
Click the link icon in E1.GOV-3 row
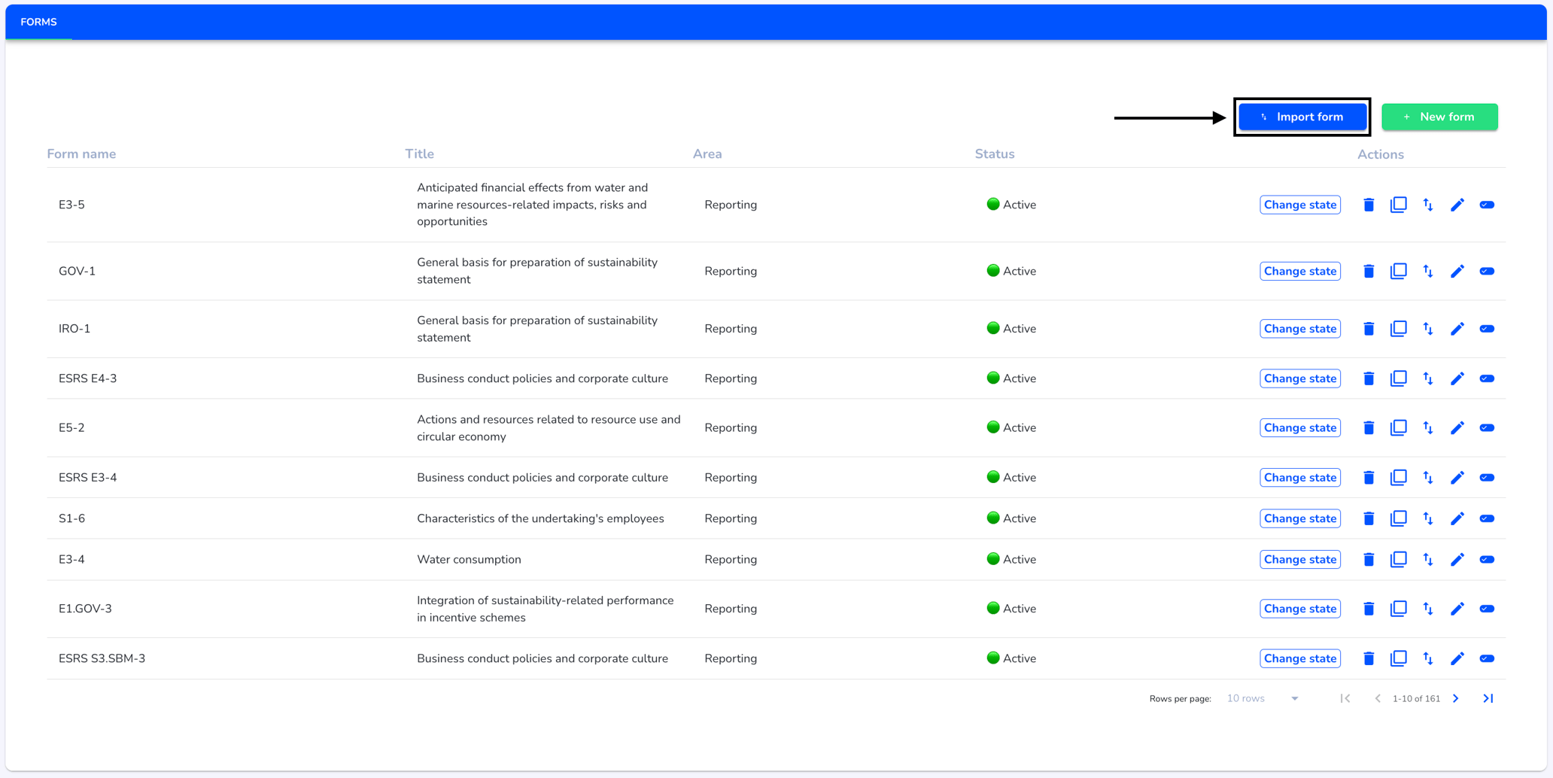click(1487, 609)
